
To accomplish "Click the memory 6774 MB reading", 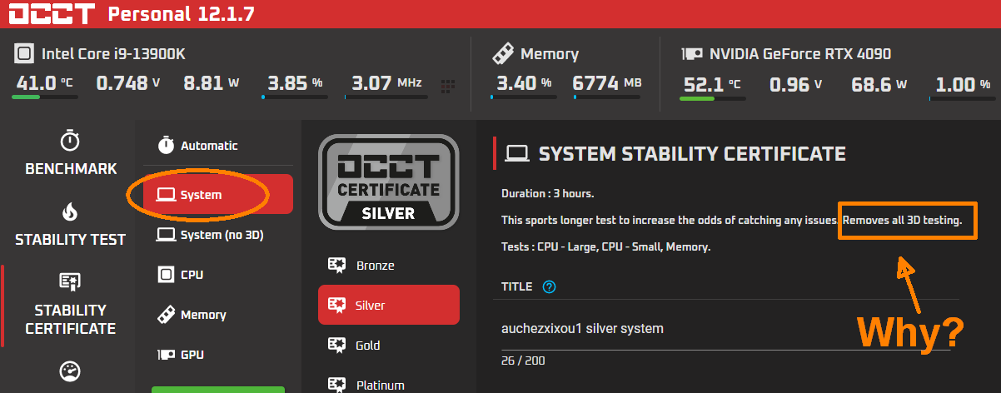I will [x=607, y=83].
